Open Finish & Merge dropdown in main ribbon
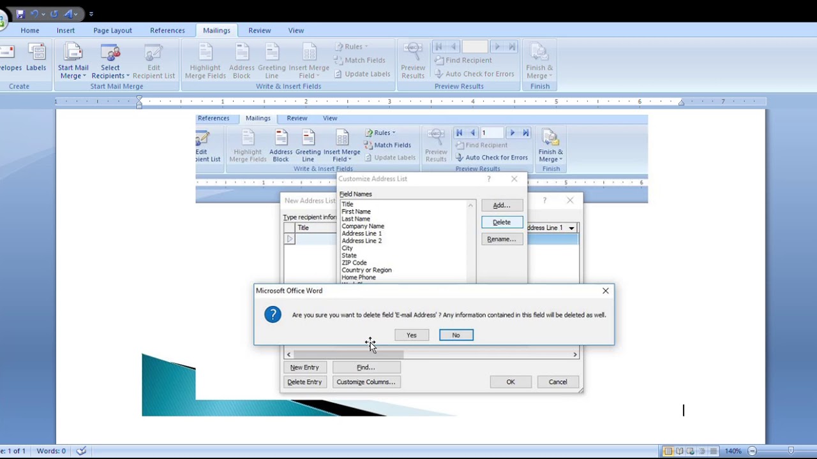The image size is (817, 459). [x=539, y=61]
